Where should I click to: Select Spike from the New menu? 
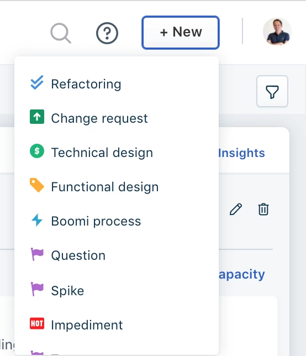coord(117,291)
